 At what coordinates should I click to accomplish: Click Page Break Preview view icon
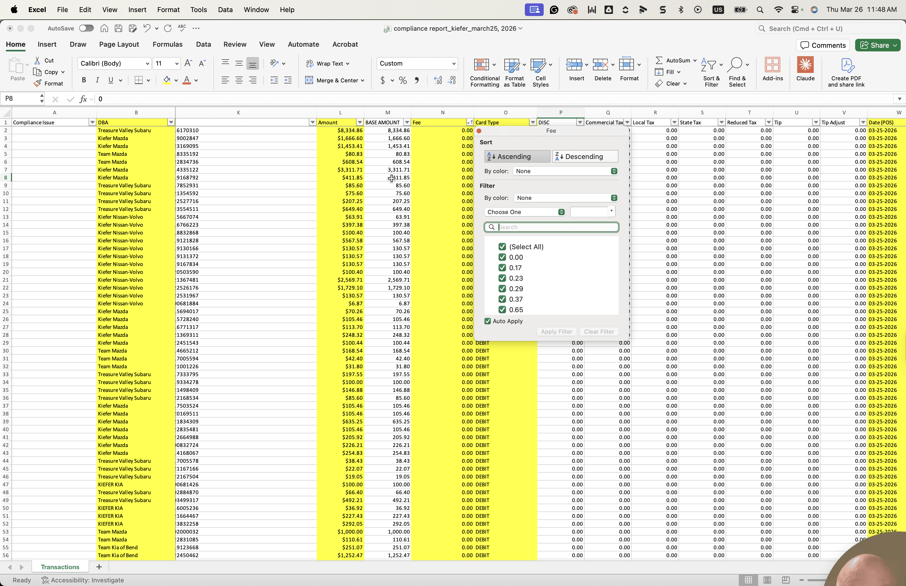coord(785,580)
